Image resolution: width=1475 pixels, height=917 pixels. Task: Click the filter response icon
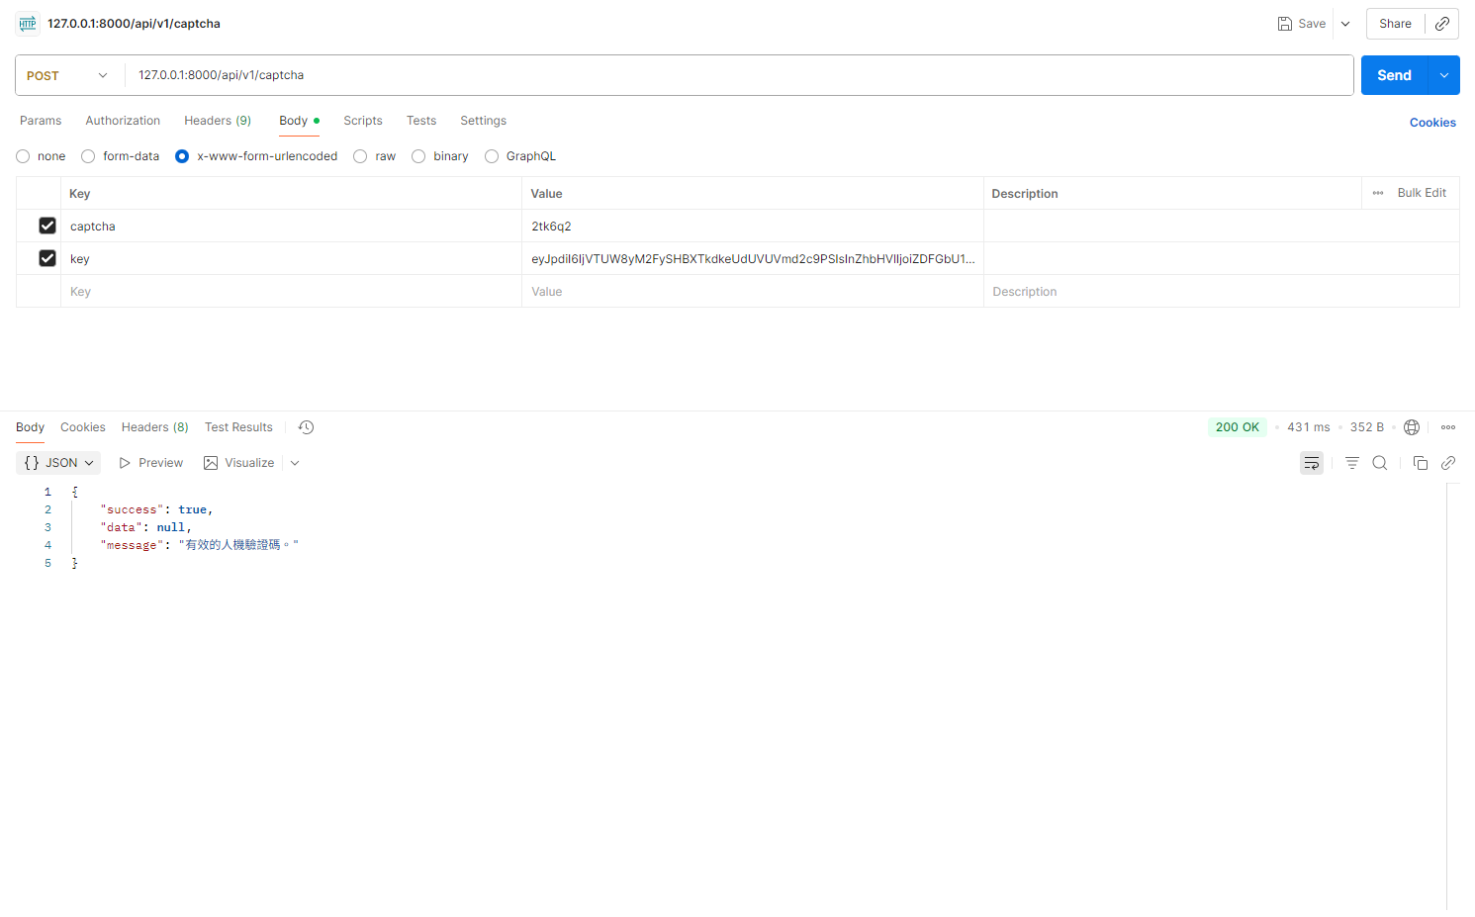[1352, 463]
